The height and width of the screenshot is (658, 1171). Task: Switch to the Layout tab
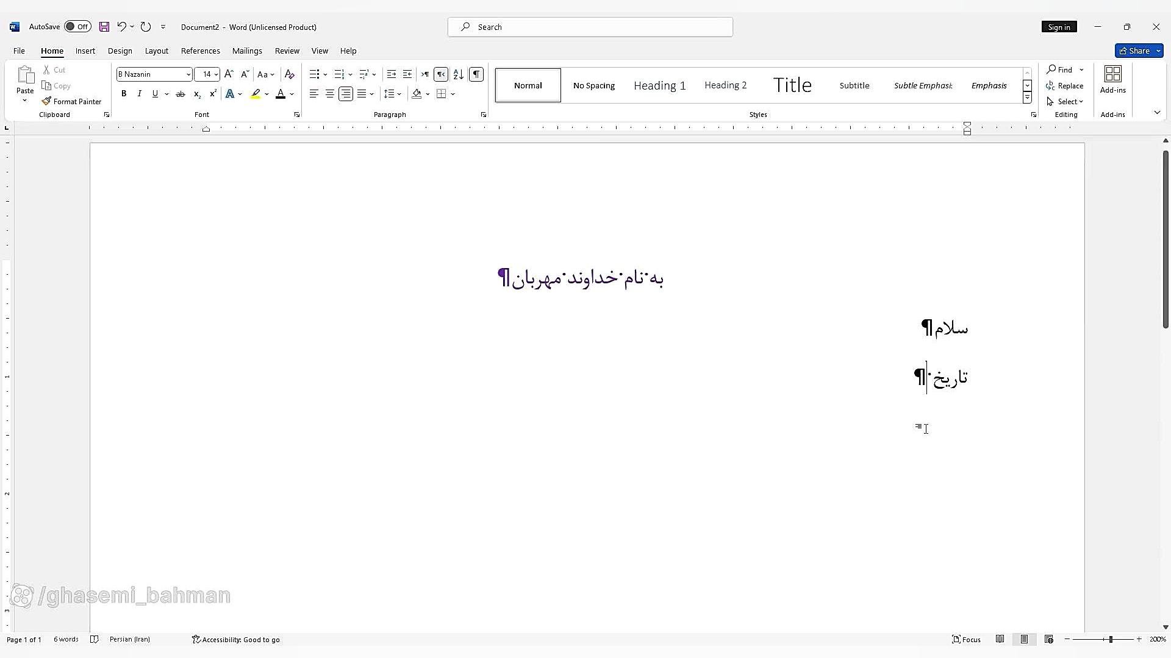(x=156, y=51)
